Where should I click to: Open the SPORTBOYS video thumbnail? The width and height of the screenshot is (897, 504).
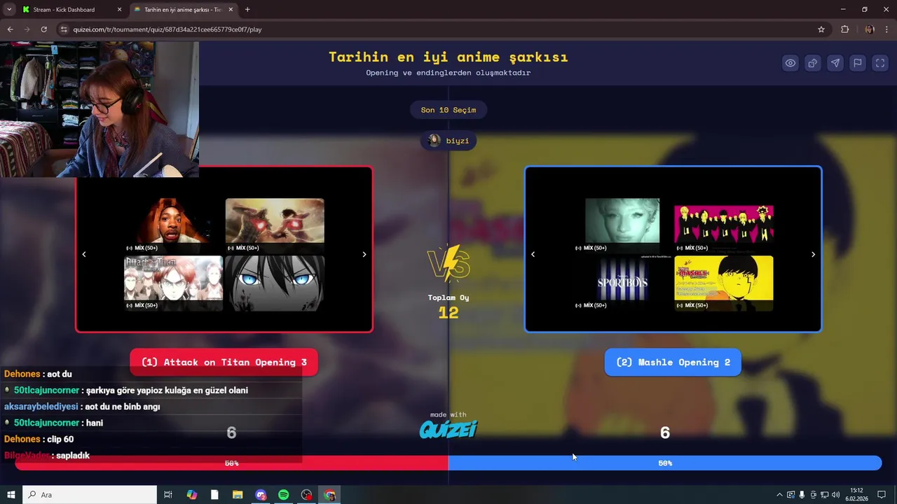coord(622,282)
